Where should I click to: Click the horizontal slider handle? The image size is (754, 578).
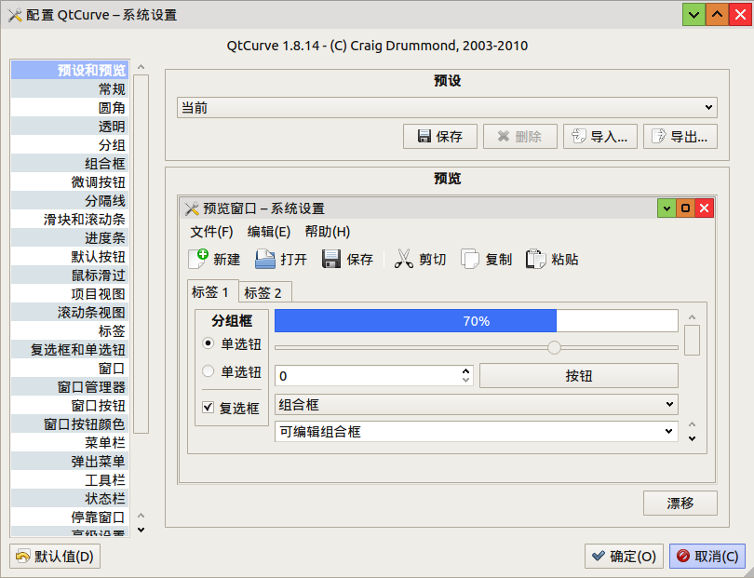point(554,347)
